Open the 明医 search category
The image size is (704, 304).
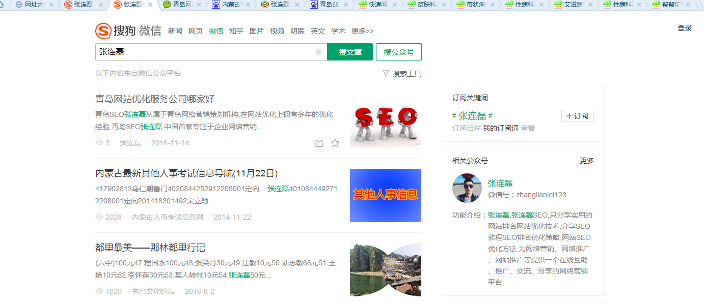[x=297, y=31]
